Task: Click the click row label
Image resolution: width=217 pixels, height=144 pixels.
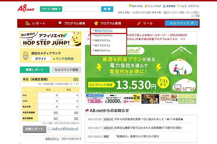Action: [25, 101]
